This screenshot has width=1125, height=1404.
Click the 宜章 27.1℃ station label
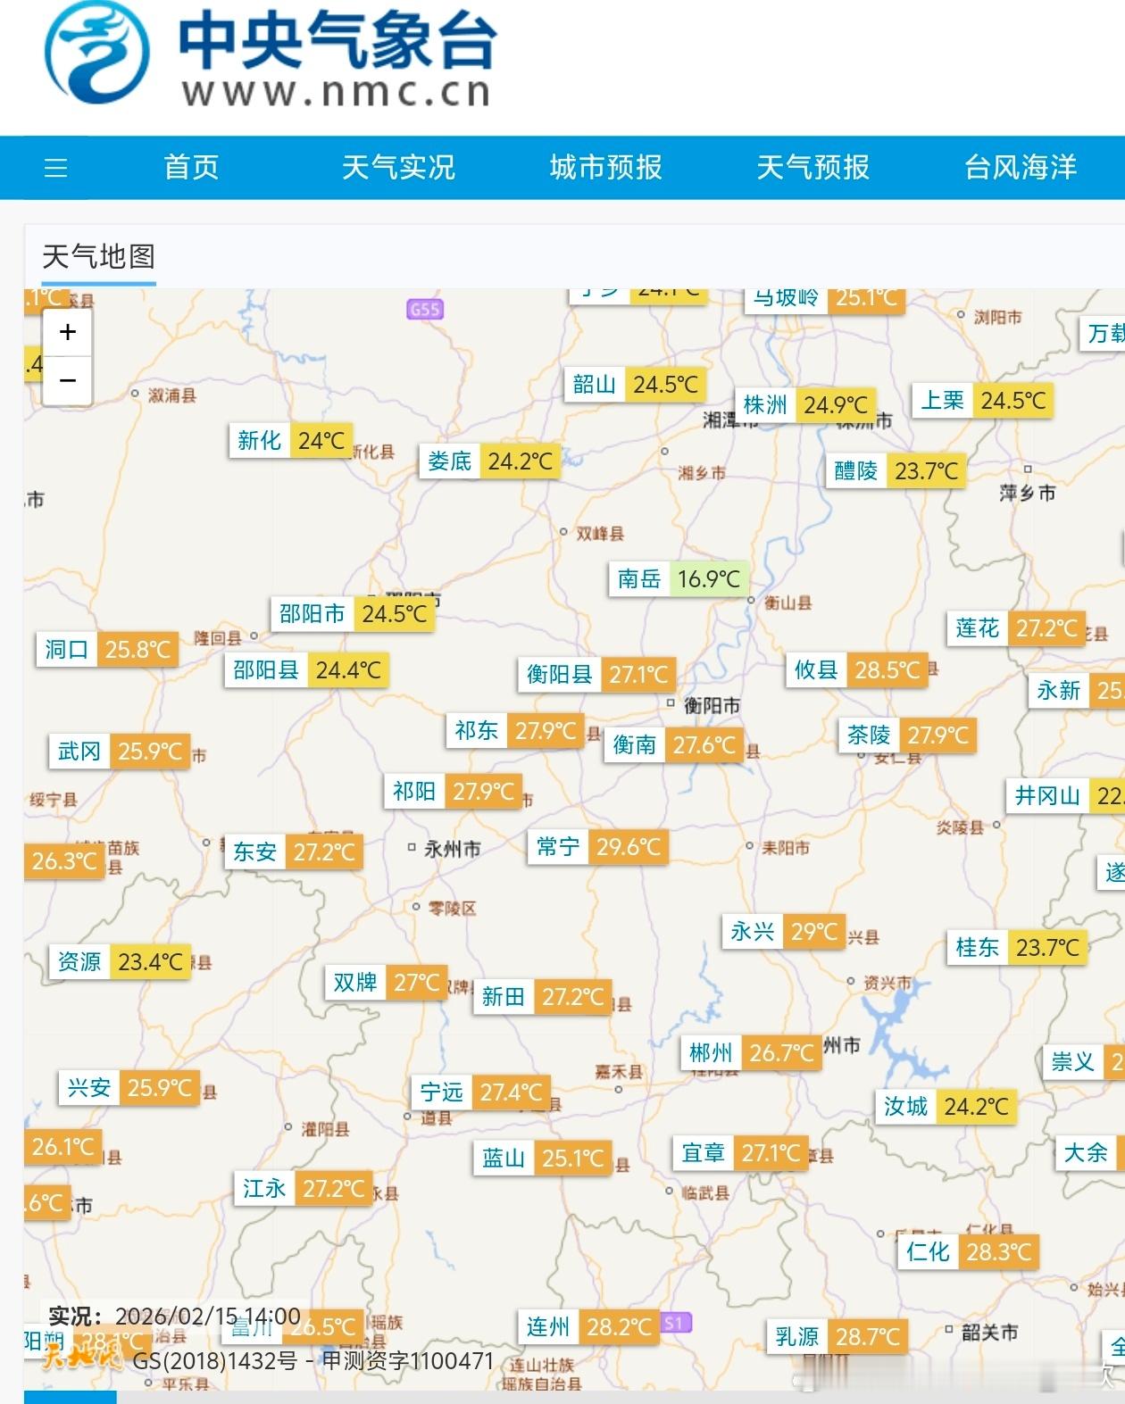(x=740, y=1153)
